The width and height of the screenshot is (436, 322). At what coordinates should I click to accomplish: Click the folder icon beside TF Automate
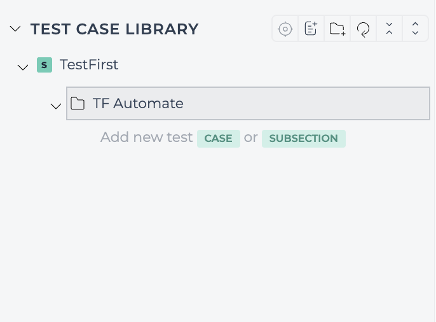coord(78,104)
